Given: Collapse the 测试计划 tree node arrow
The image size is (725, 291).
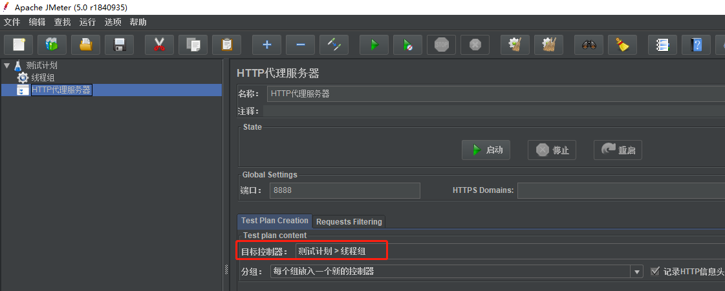Looking at the screenshot, I should point(6,65).
